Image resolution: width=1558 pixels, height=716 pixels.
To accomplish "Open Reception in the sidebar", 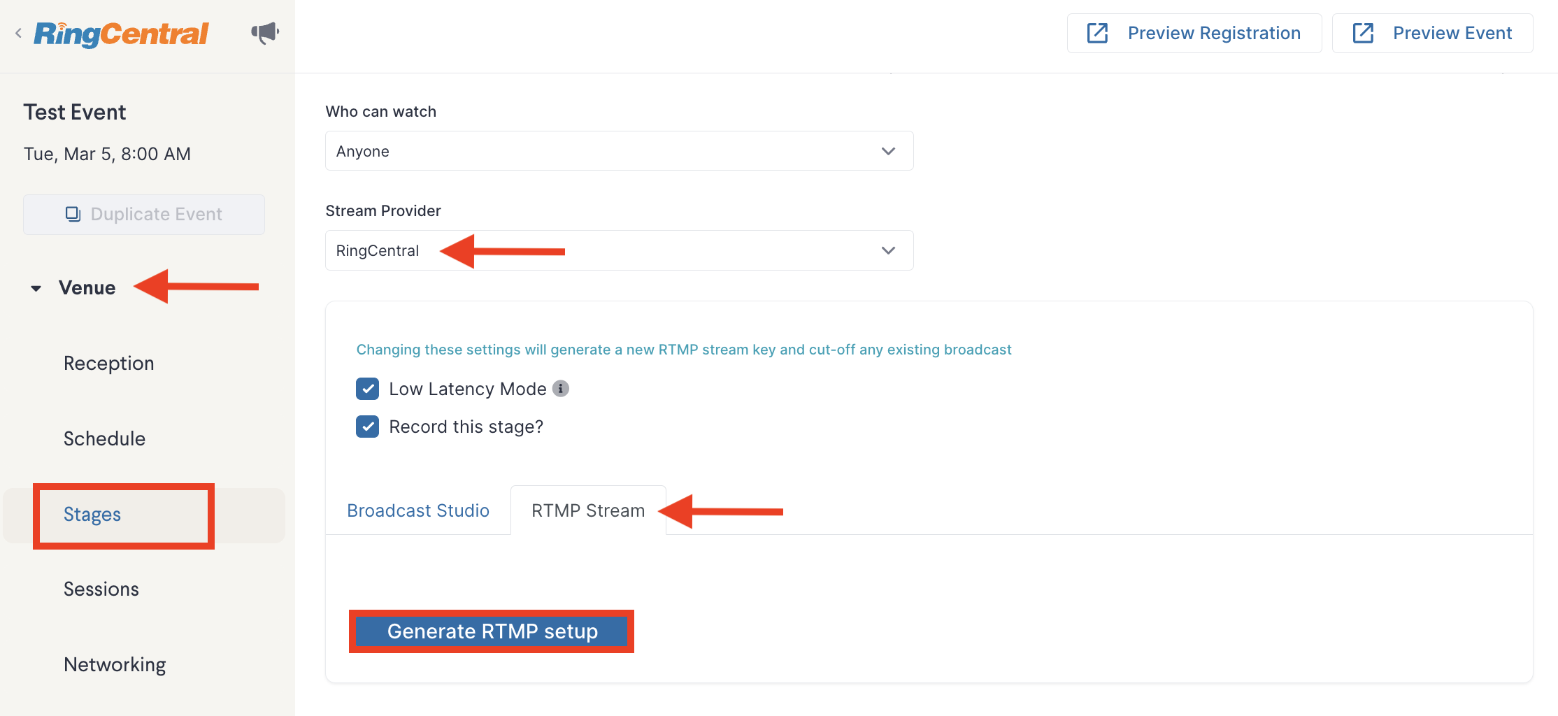I will pyautogui.click(x=109, y=363).
